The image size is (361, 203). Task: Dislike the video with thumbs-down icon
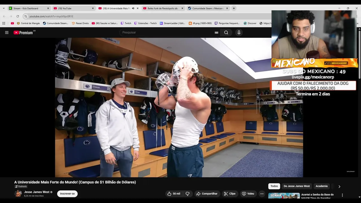[188, 194]
